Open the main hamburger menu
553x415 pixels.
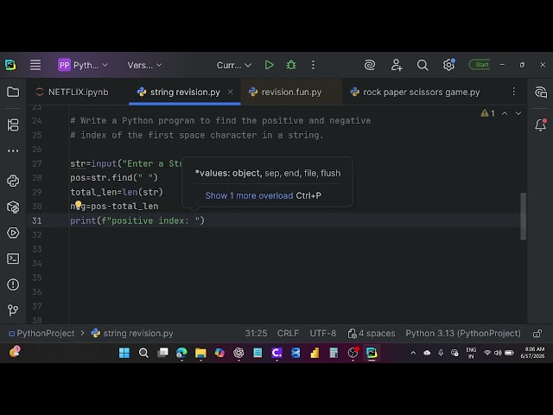tap(35, 65)
